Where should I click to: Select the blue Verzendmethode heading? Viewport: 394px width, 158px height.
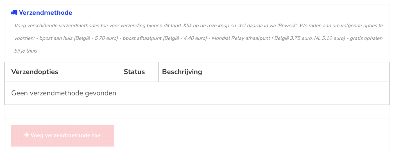click(46, 13)
